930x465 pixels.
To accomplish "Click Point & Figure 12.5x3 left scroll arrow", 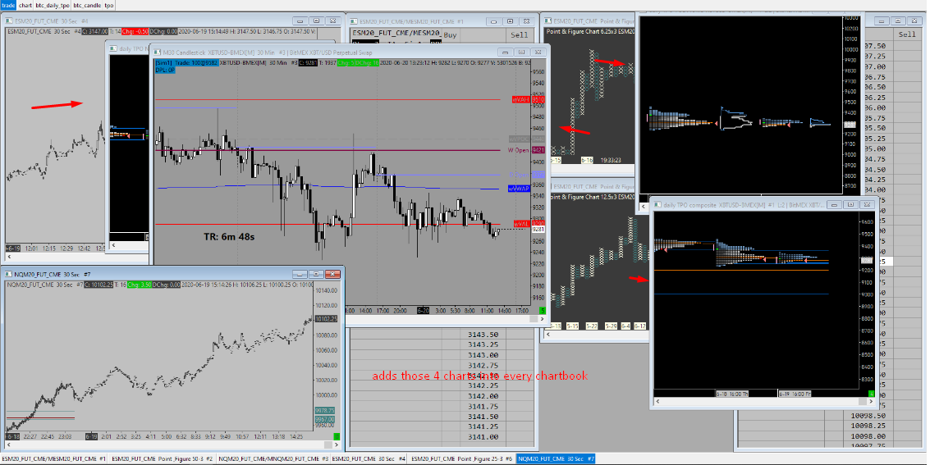I will [x=547, y=335].
